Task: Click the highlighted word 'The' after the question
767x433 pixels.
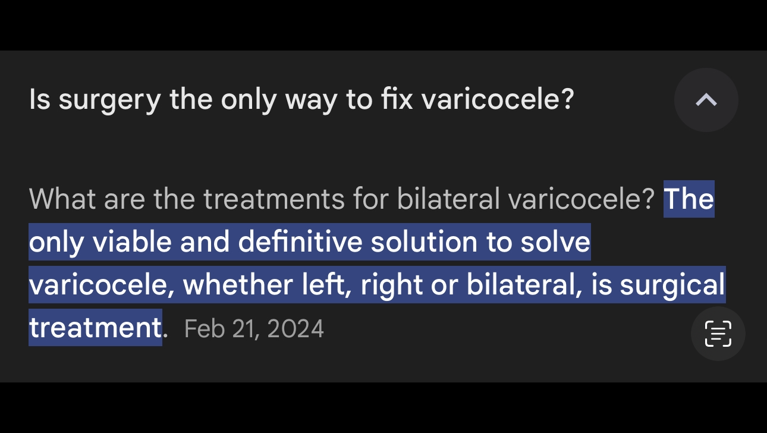Action: pyautogui.click(x=689, y=199)
